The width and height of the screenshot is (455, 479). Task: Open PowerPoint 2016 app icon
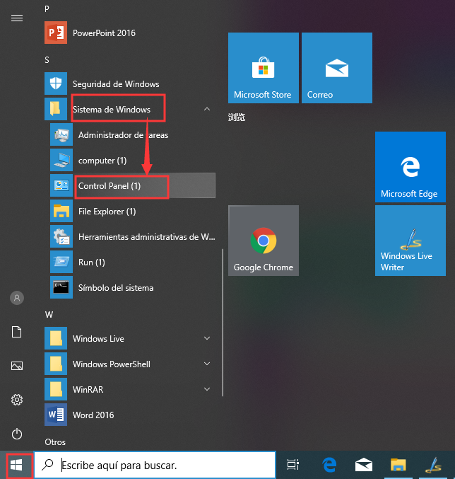pos(56,33)
